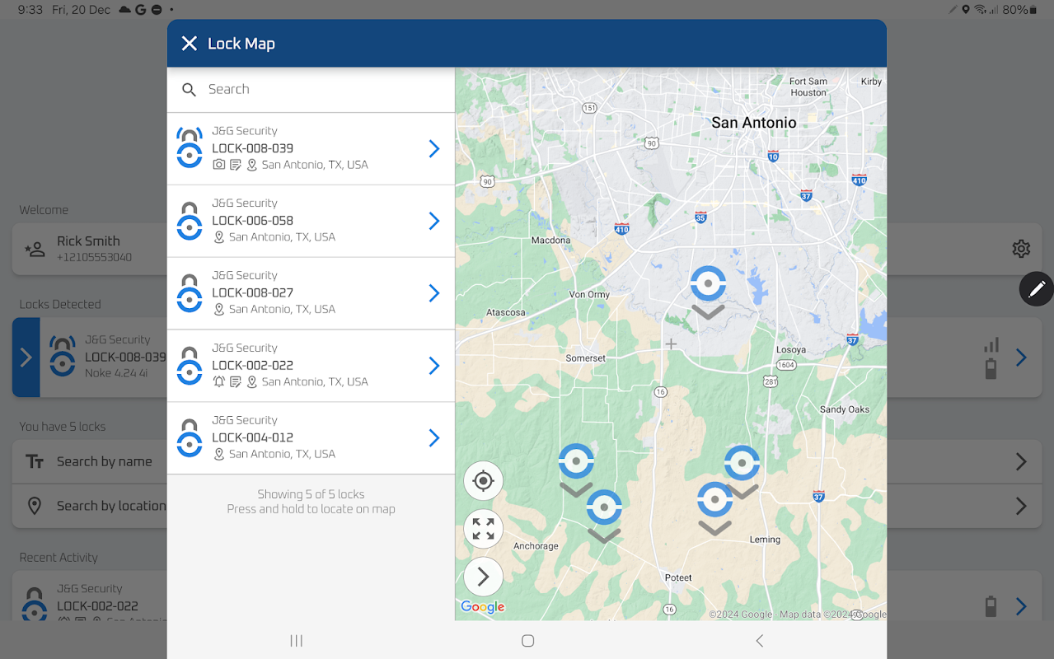
Task: Tap the floating pencil edit button
Action: [x=1037, y=289]
